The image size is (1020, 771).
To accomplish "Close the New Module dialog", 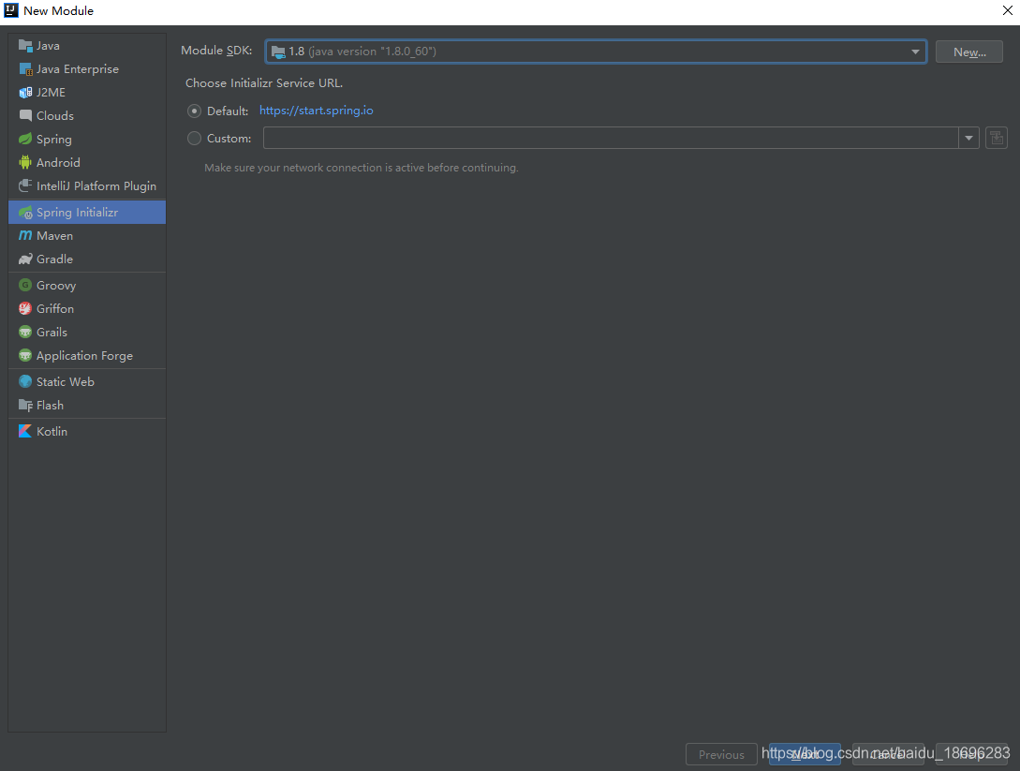I will [x=1008, y=10].
